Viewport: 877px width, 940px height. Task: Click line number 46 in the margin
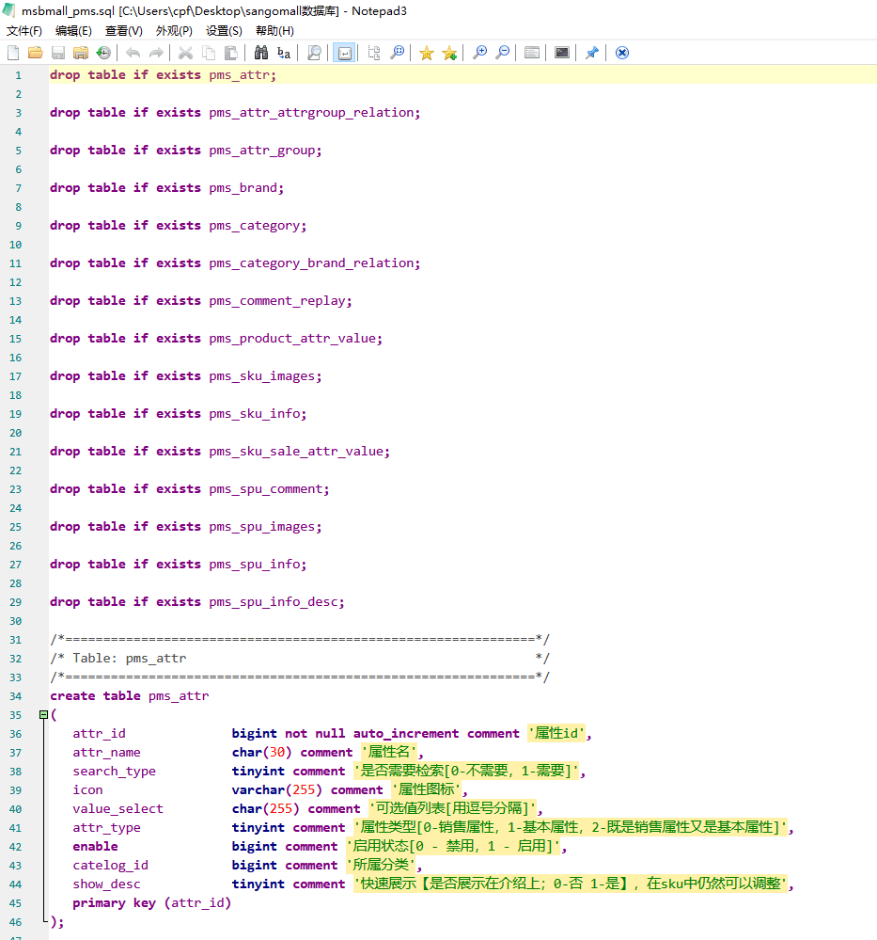pos(16,922)
